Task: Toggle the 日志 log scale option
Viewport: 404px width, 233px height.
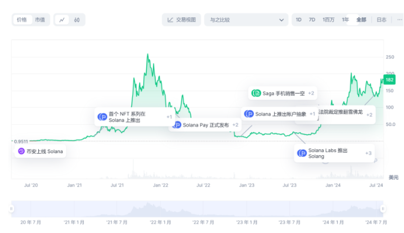Action: 381,20
